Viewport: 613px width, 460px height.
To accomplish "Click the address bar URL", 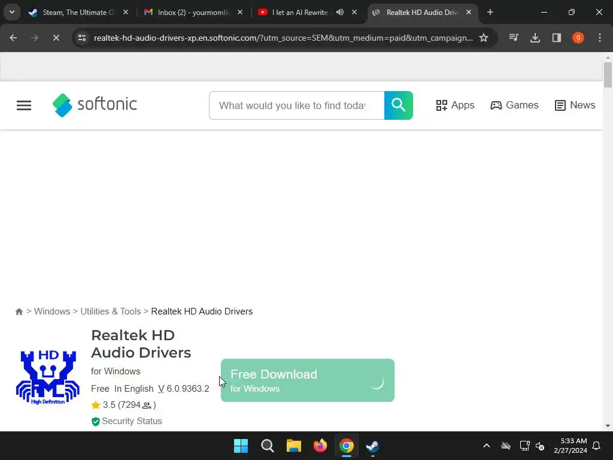I will [283, 38].
